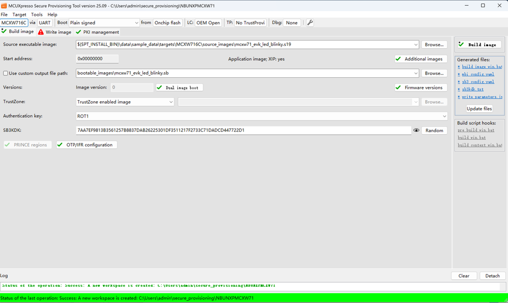Open Firmware versions settings

coord(421,87)
